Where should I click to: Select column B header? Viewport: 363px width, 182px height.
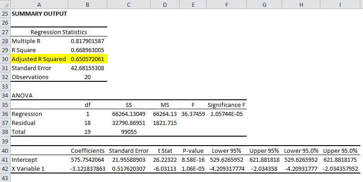point(87,4)
